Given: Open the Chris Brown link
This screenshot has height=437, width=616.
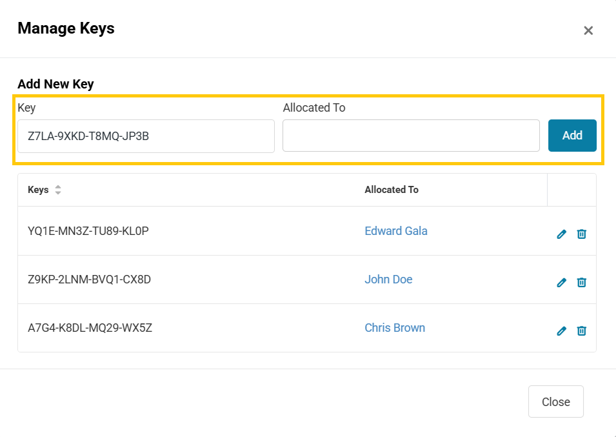Looking at the screenshot, I should pos(394,327).
